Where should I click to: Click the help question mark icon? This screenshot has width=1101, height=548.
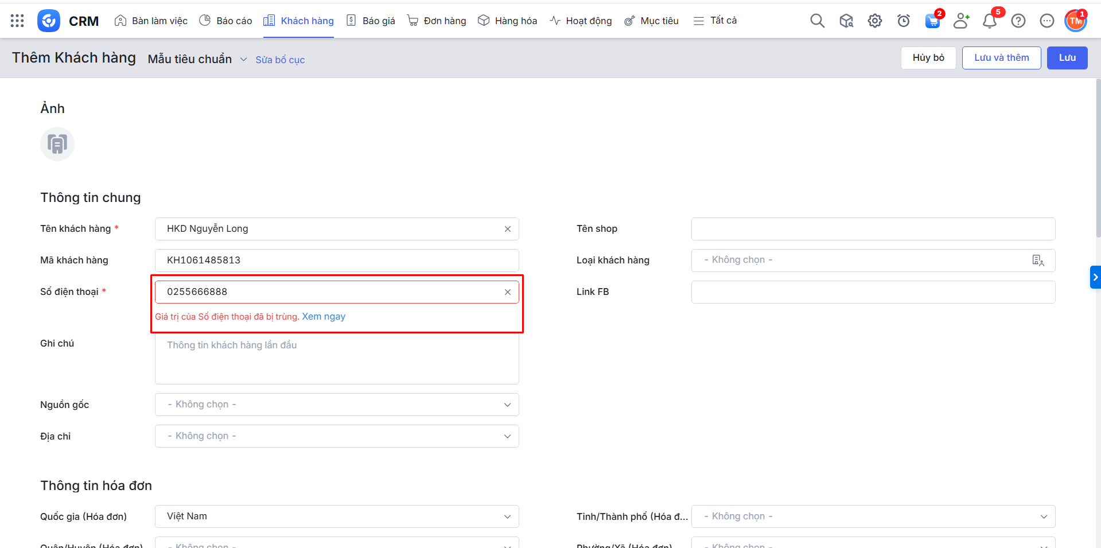pos(1018,21)
